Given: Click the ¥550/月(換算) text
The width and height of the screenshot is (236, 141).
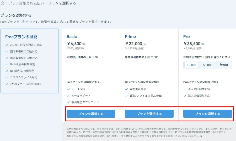Looking at the screenshot, I should click(x=75, y=48).
